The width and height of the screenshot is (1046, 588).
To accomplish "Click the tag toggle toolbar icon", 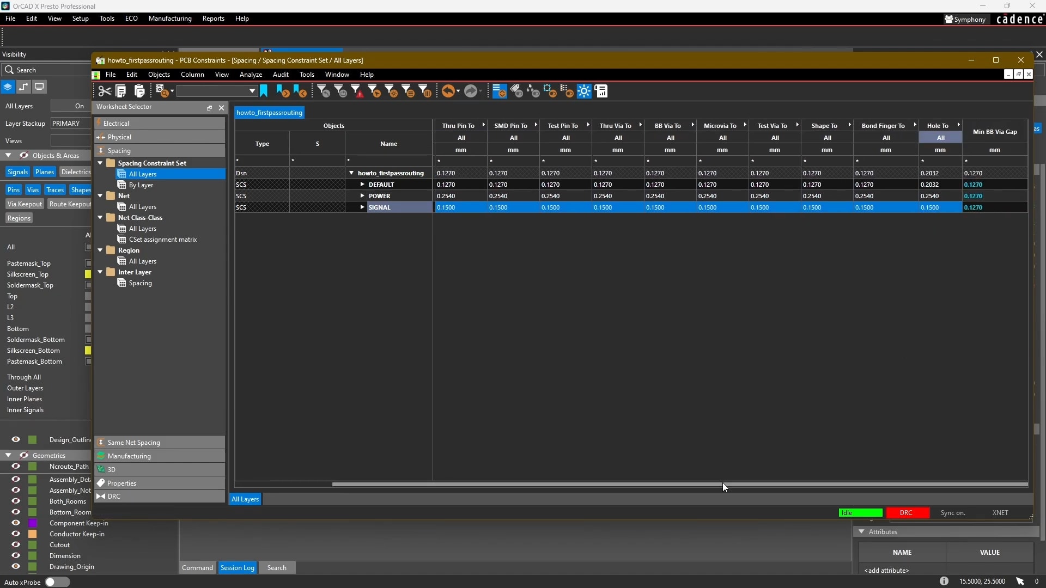I will pos(516,91).
